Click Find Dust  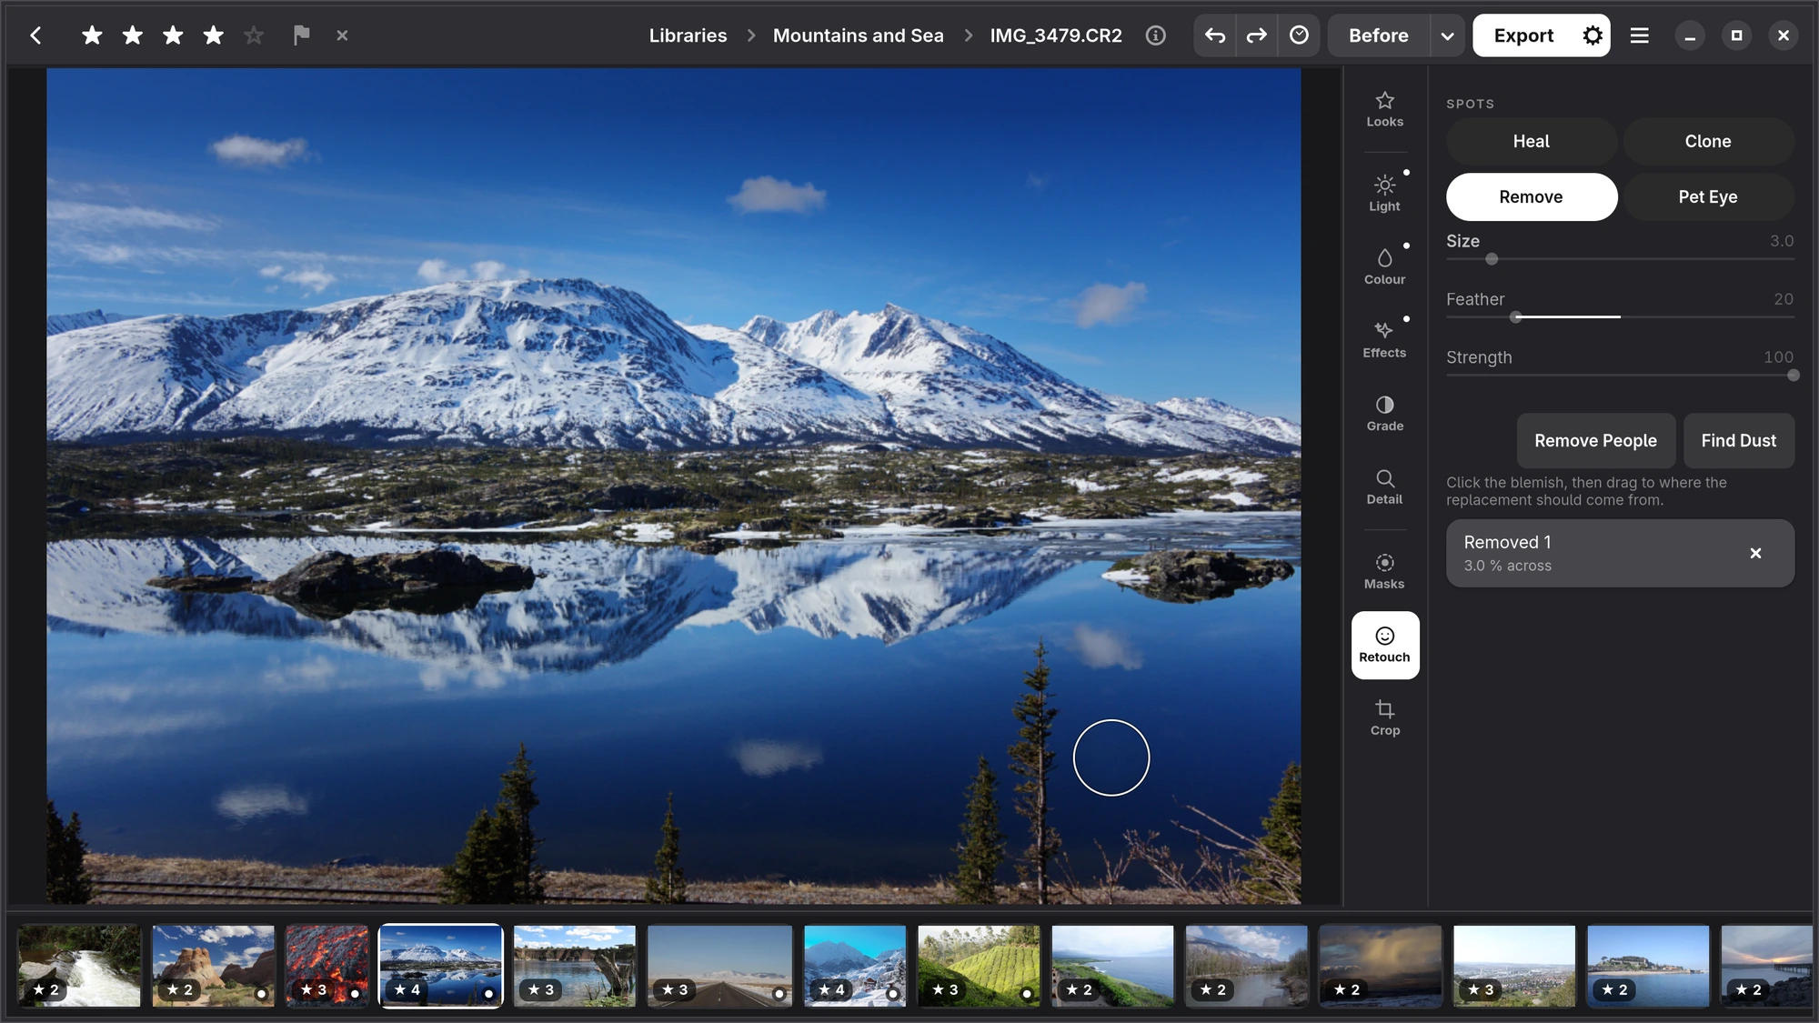tap(1738, 440)
